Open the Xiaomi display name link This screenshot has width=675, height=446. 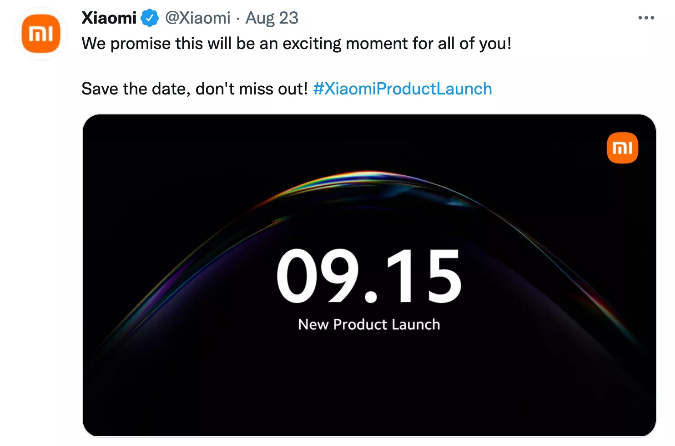(109, 18)
